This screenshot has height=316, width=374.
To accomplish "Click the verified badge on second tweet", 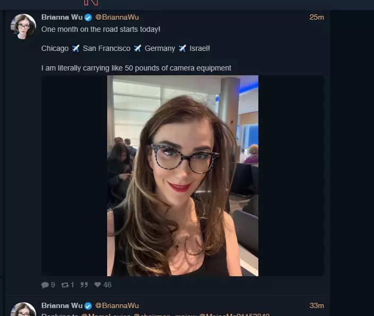I will coord(88,306).
